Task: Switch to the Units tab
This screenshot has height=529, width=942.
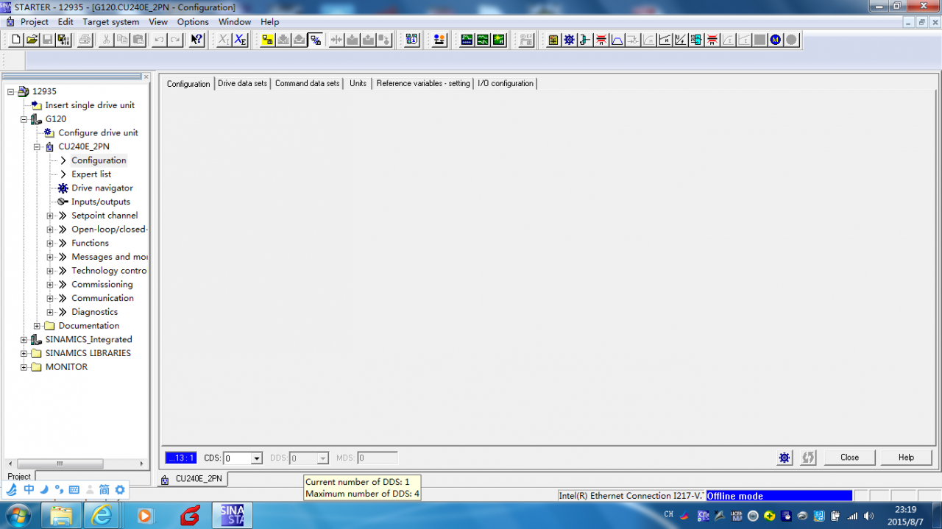Action: pos(358,83)
